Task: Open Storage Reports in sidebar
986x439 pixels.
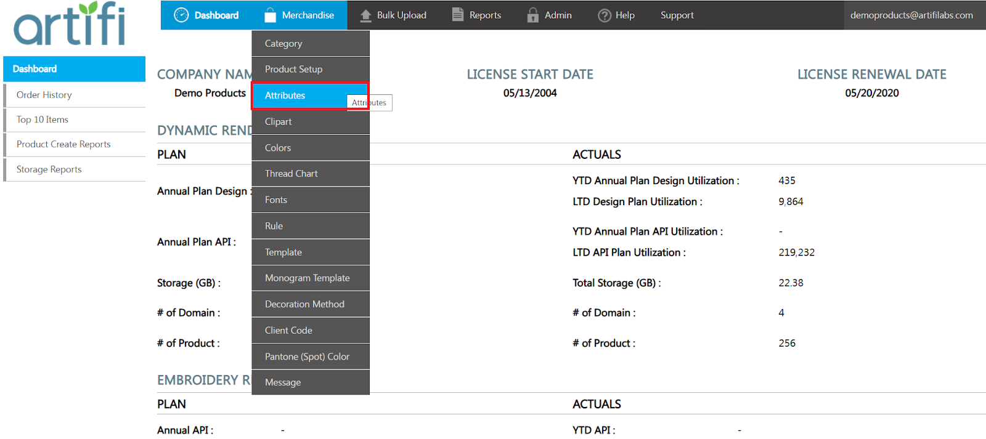Action: click(75, 169)
